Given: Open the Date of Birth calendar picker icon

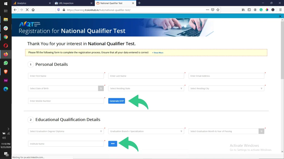Looking at the screenshot, I should [101, 88].
